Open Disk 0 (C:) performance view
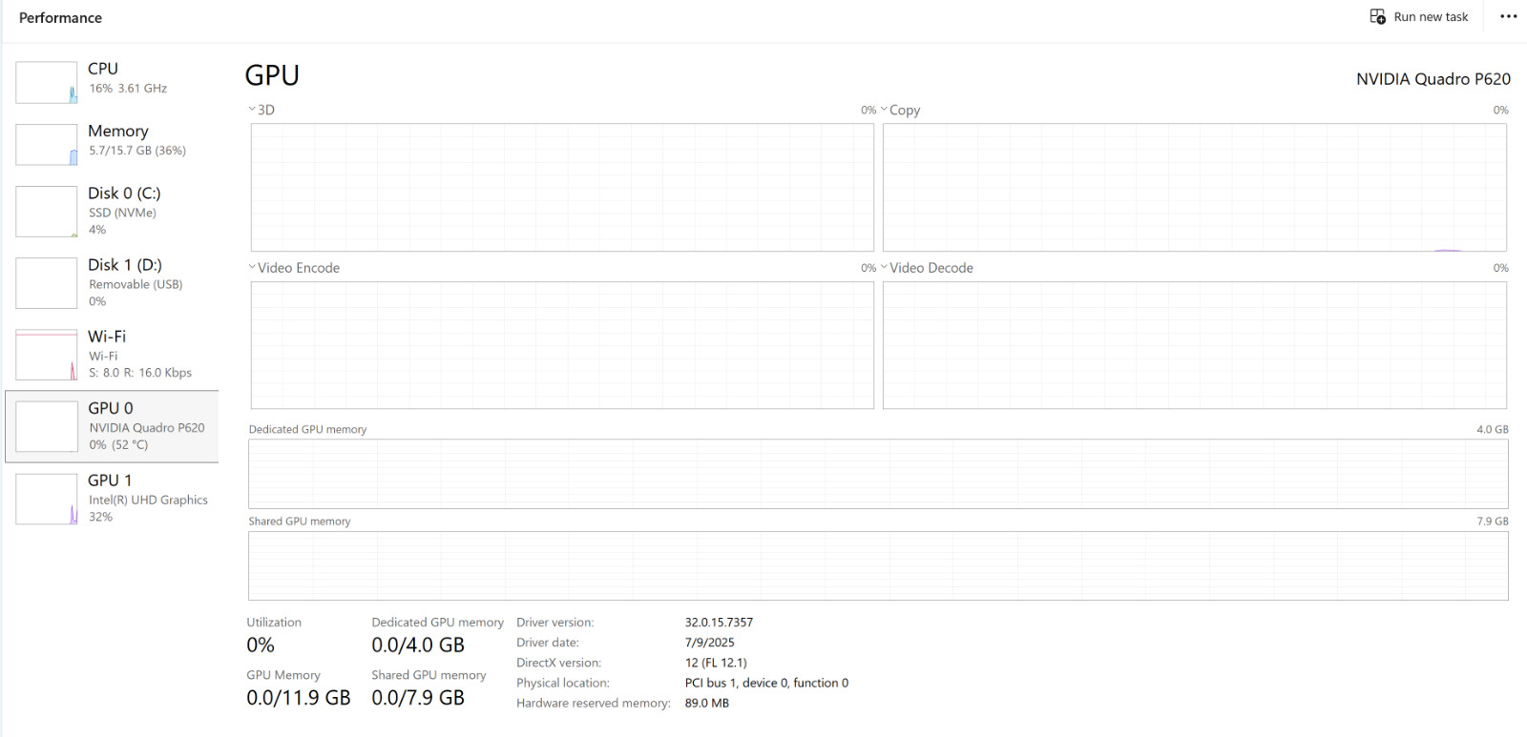The image size is (1527, 737). tap(112, 211)
